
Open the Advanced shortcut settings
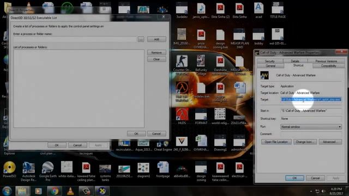click(x=330, y=142)
